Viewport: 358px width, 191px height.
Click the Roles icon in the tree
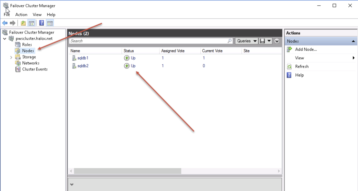click(x=18, y=44)
